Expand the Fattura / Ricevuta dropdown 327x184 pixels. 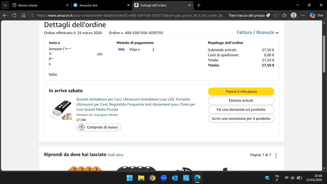point(258,32)
